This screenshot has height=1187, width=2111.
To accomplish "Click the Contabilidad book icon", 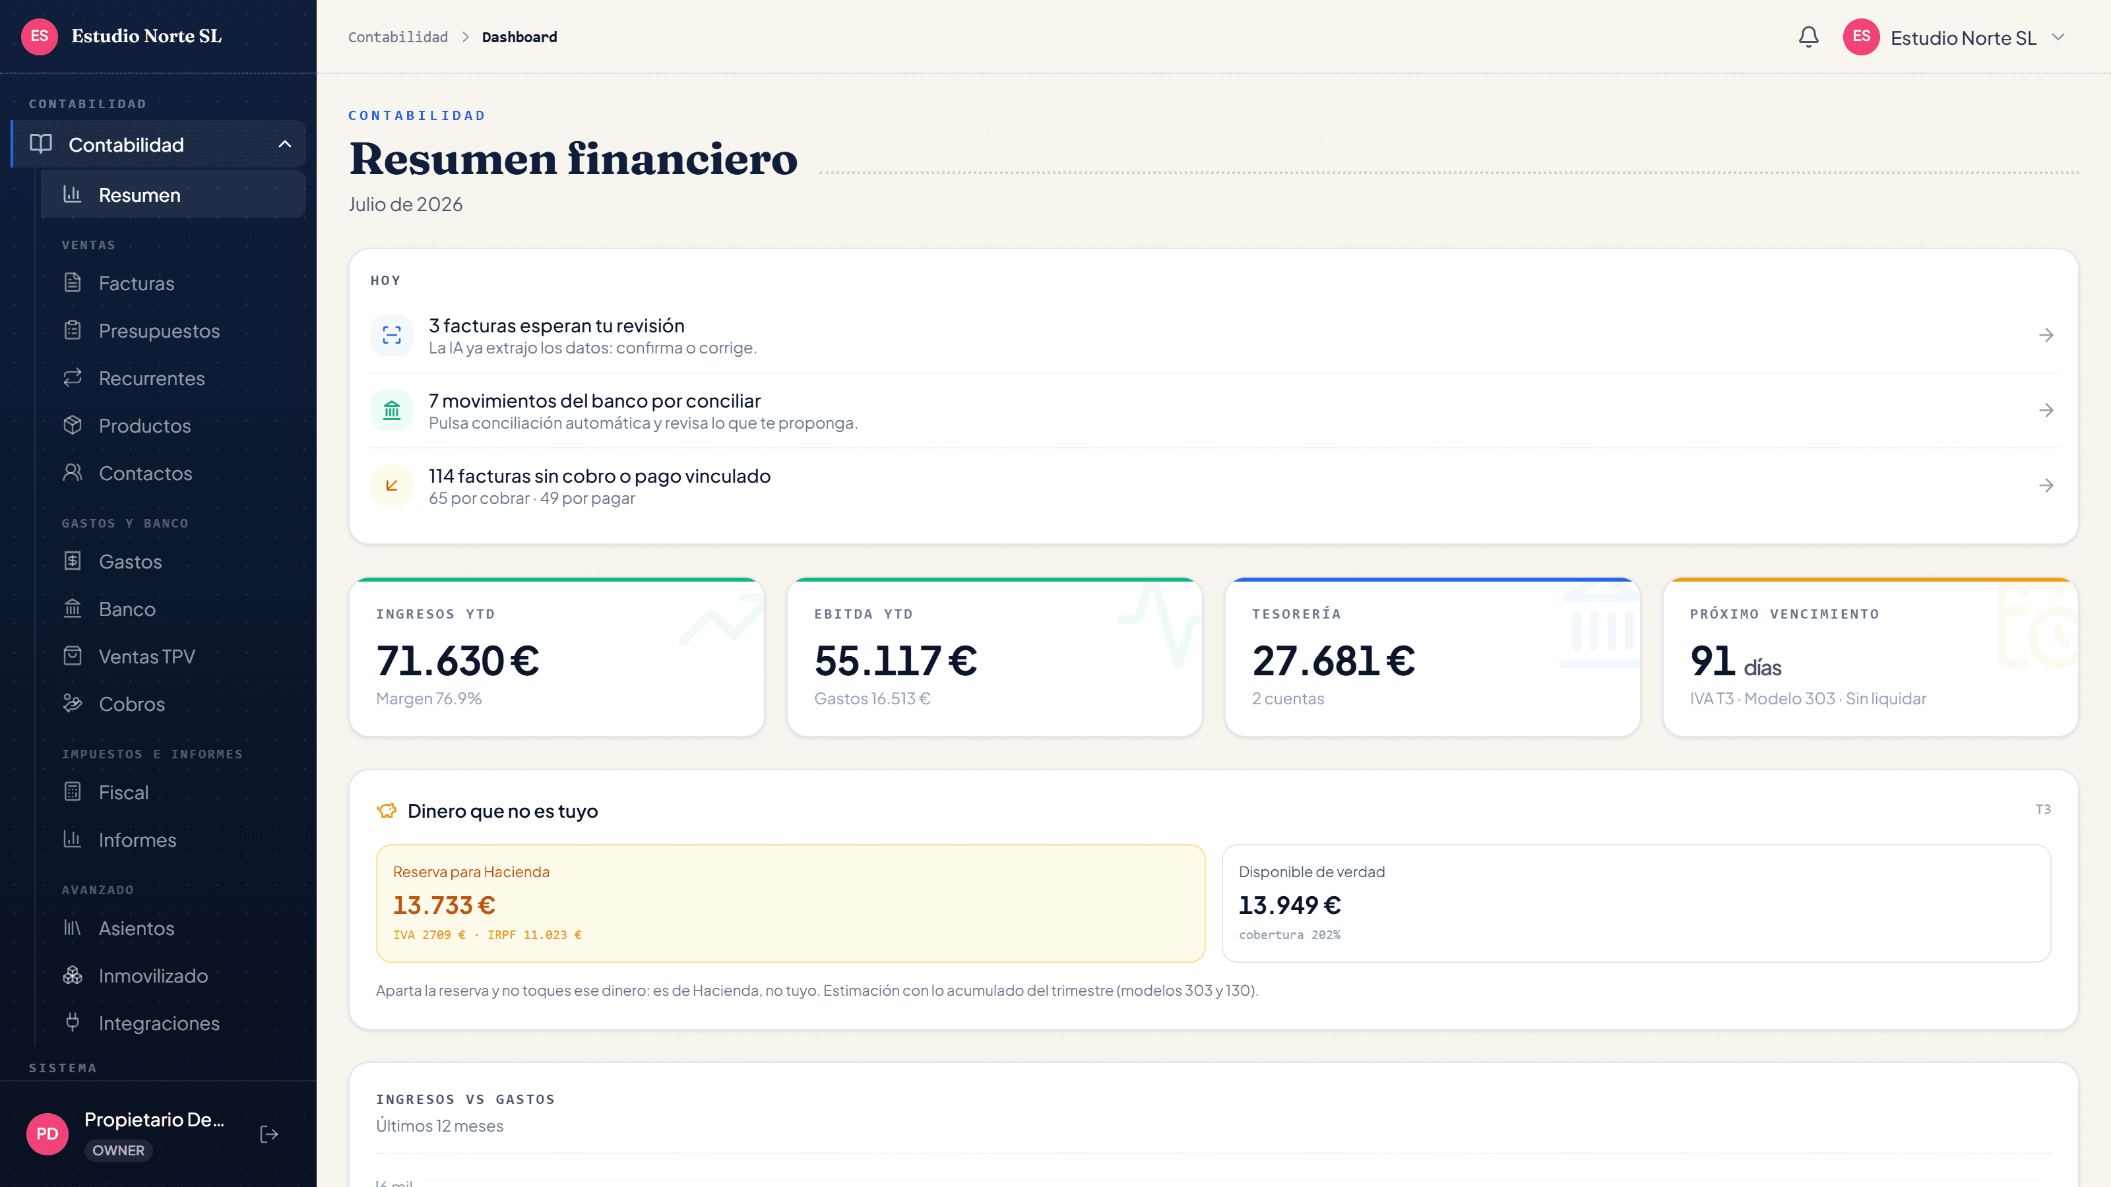I will (x=41, y=144).
